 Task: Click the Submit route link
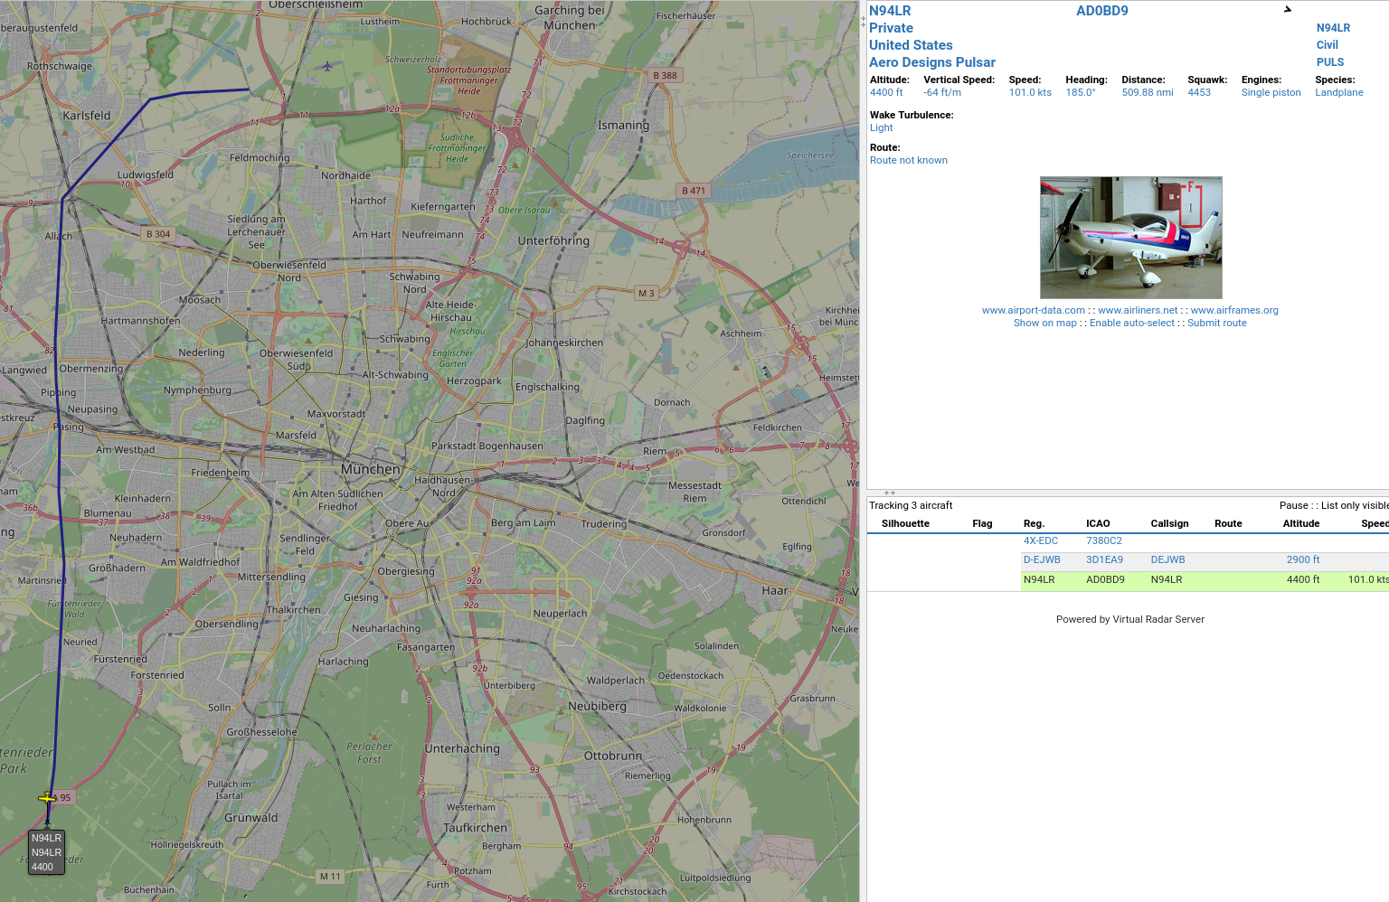coord(1216,323)
